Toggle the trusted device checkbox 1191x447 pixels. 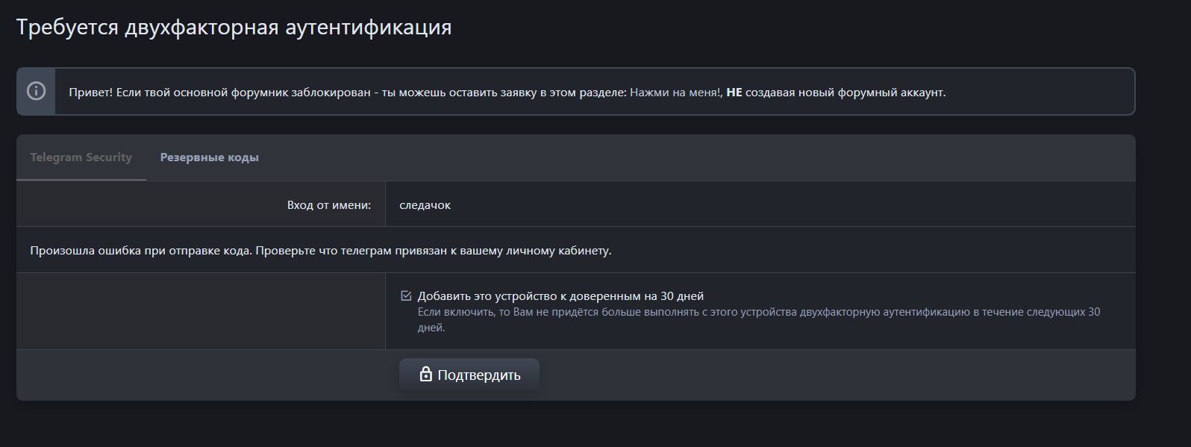tap(406, 296)
